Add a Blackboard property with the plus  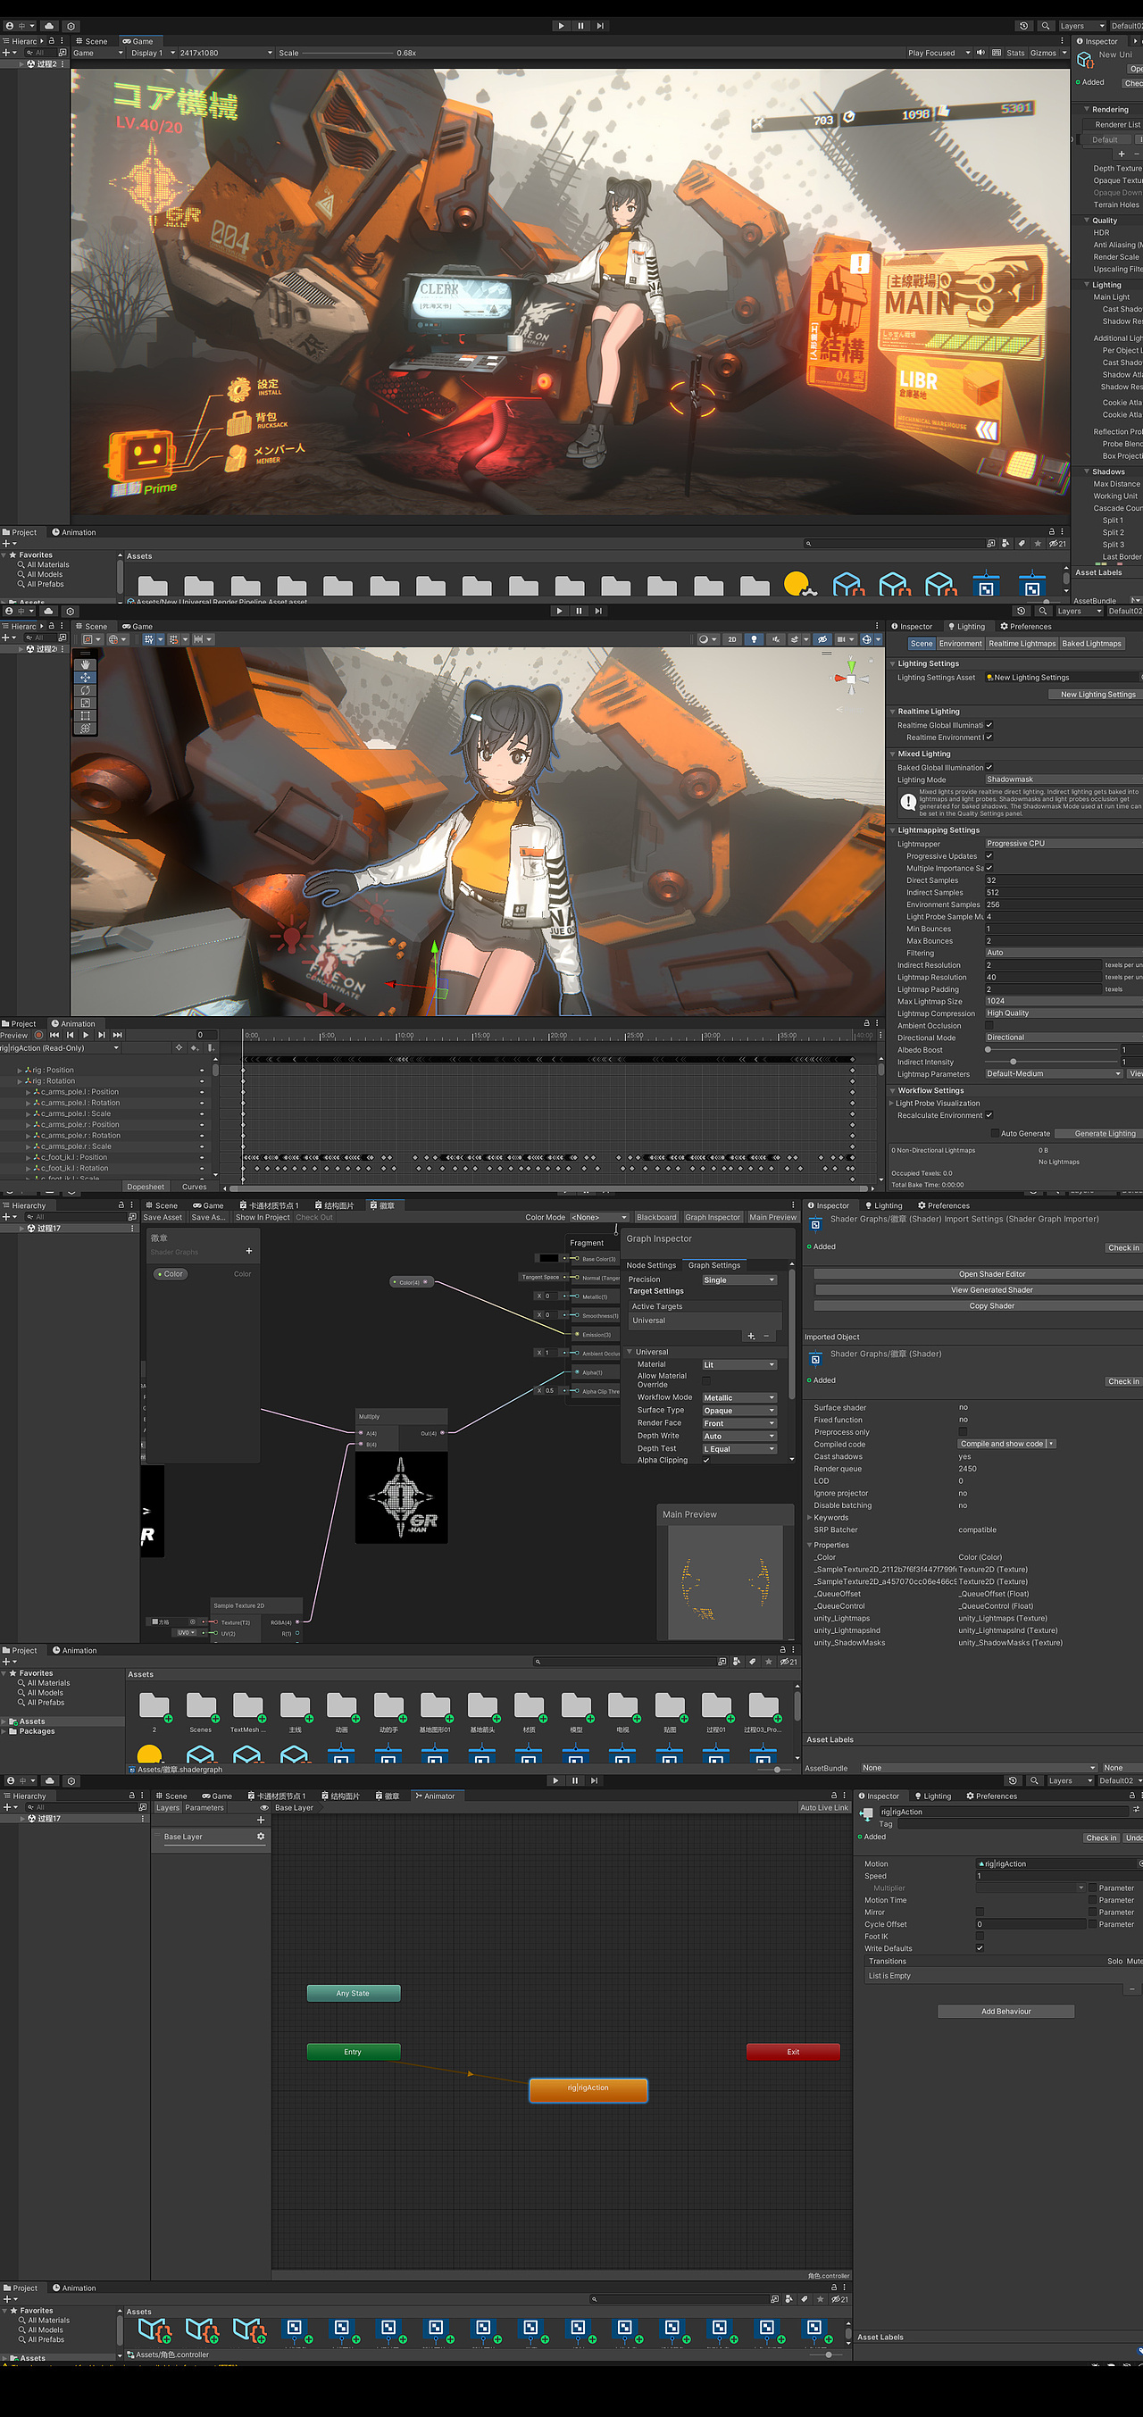(x=248, y=1251)
